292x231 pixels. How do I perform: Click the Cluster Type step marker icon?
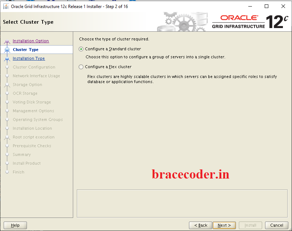(7, 50)
